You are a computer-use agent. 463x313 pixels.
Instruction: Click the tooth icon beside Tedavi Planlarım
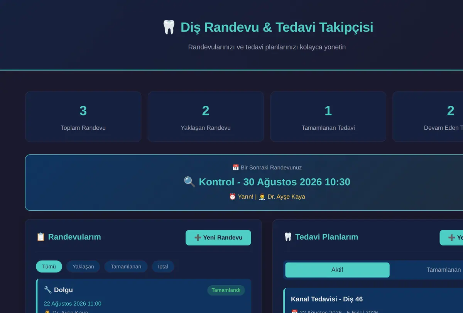[x=288, y=237]
